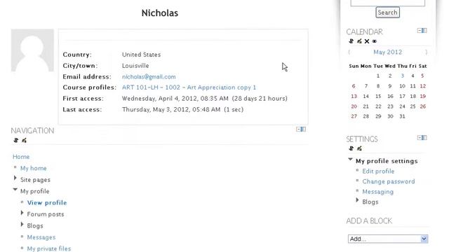Open ART 101-LH Art Appreciation course profile

click(x=189, y=87)
